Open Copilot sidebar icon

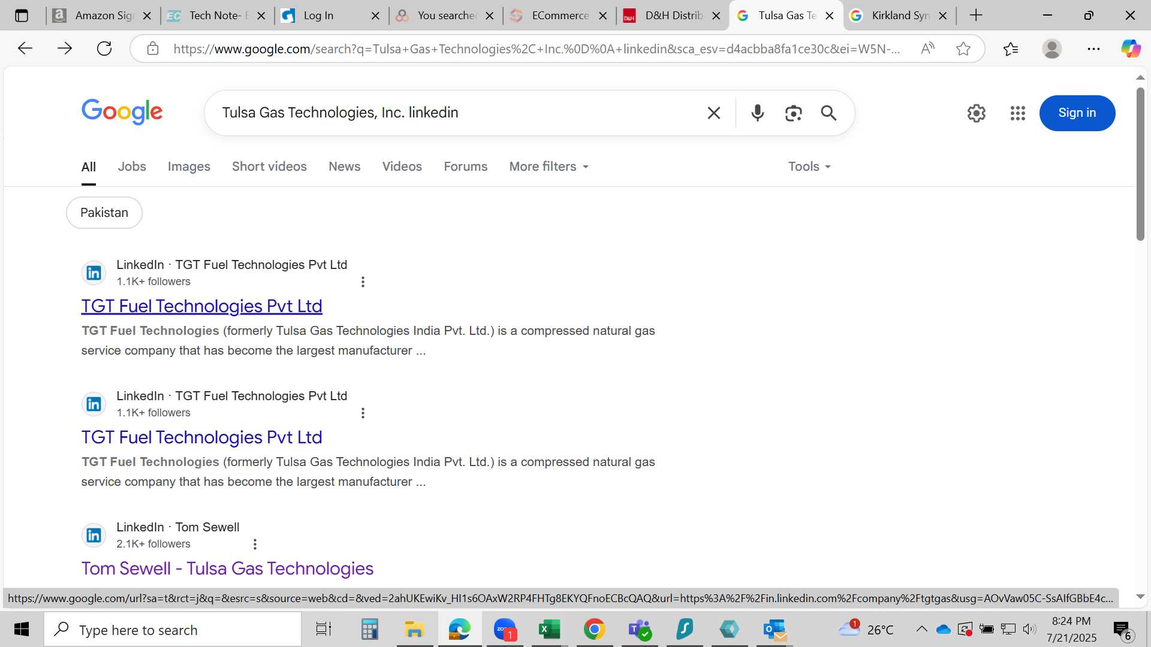pos(1131,49)
